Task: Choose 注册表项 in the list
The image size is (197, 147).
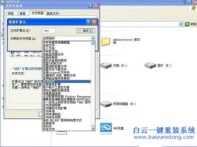Action: 67,123
